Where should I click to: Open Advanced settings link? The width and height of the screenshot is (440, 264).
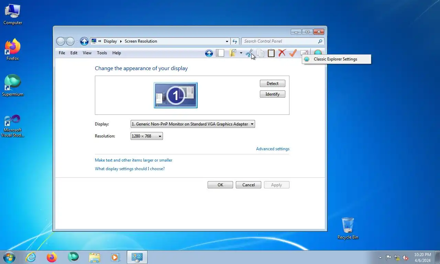click(273, 149)
